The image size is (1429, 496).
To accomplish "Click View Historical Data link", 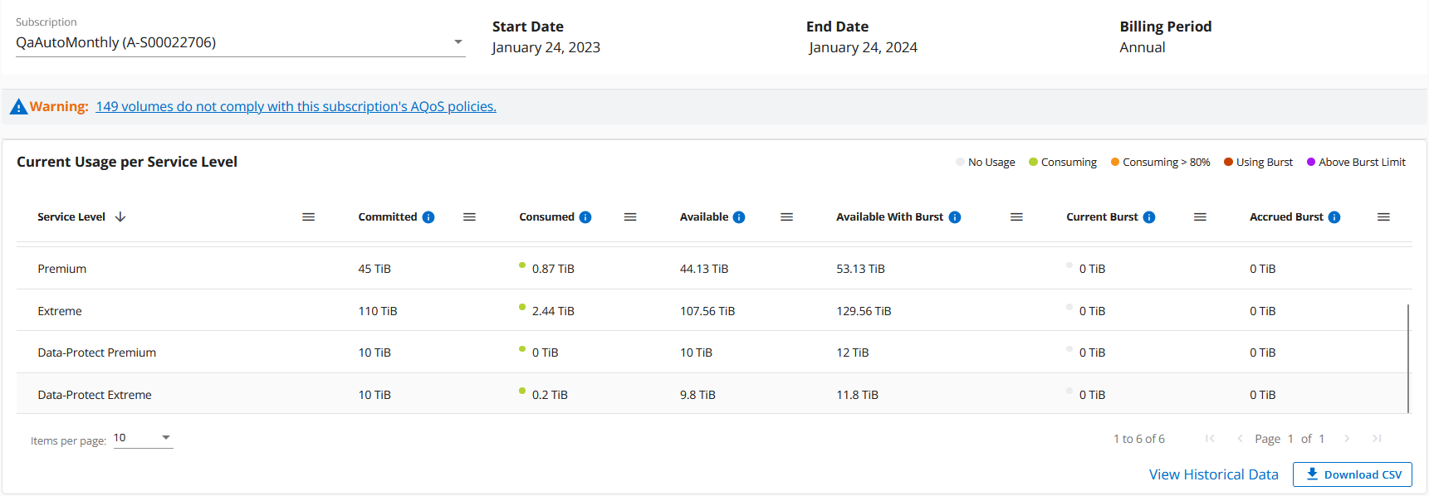I will point(1213,474).
